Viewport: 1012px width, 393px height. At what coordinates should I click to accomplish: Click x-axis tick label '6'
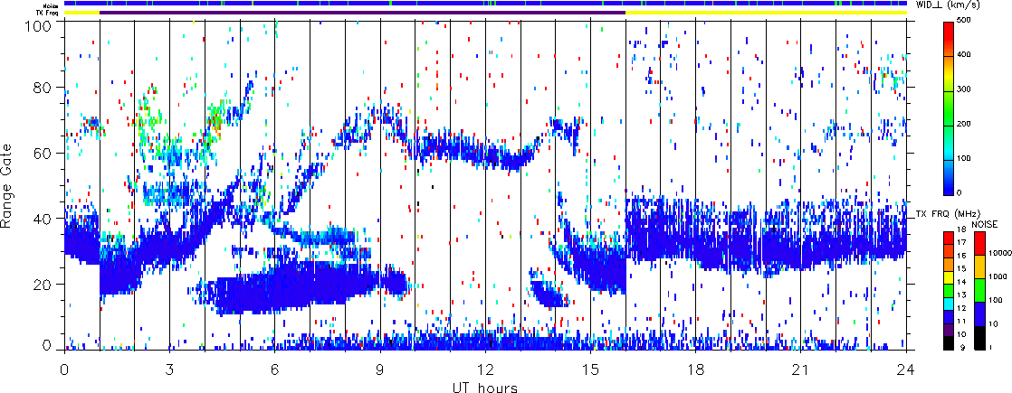point(275,370)
